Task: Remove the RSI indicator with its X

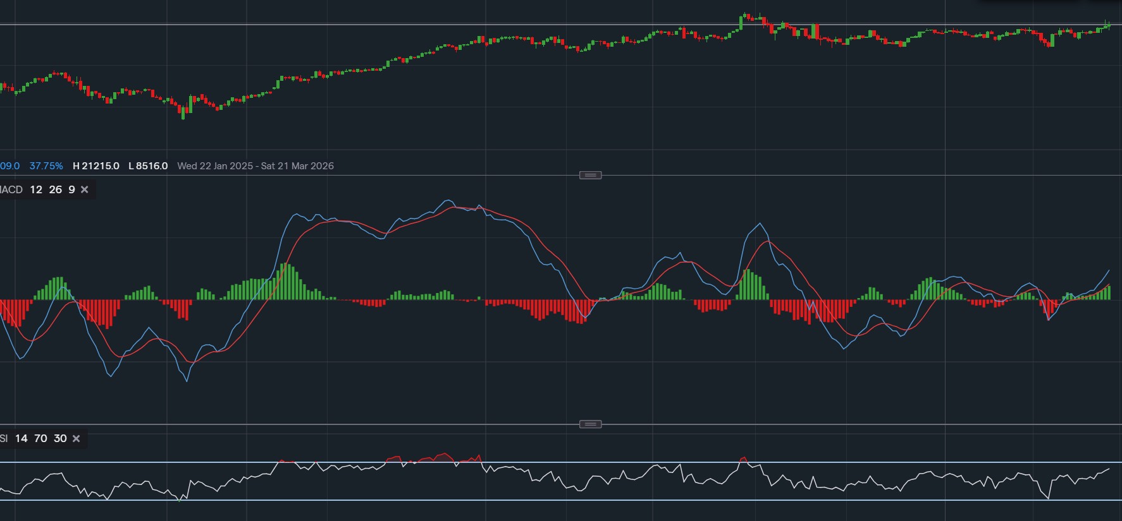Action: [x=77, y=439]
